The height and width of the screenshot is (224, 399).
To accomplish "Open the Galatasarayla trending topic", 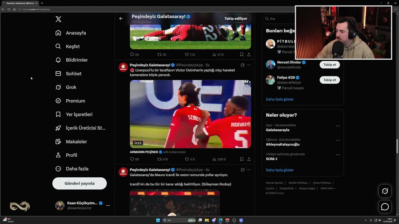I will (277, 130).
